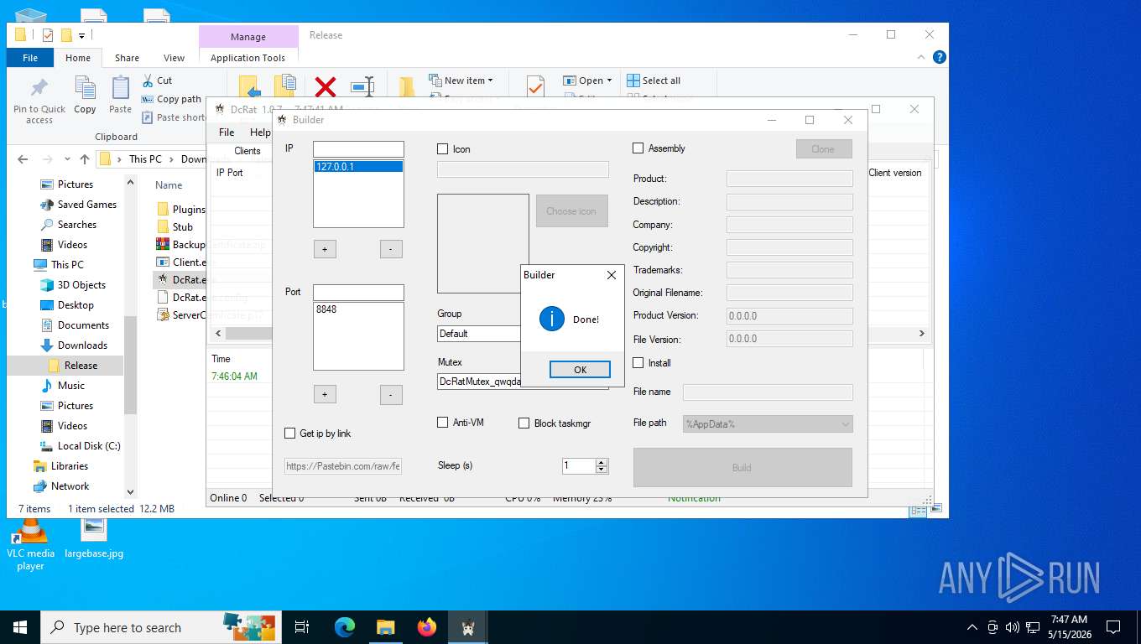Select 127.0.0.1 in the IP list
Image resolution: width=1141 pixels, height=644 pixels.
click(x=358, y=167)
